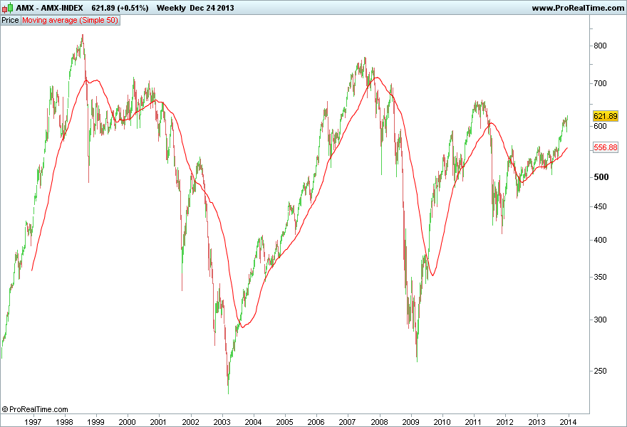The width and height of the screenshot is (627, 427).
Task: Click the 621.89 (+0.51%) quote text
Action: click(120, 8)
